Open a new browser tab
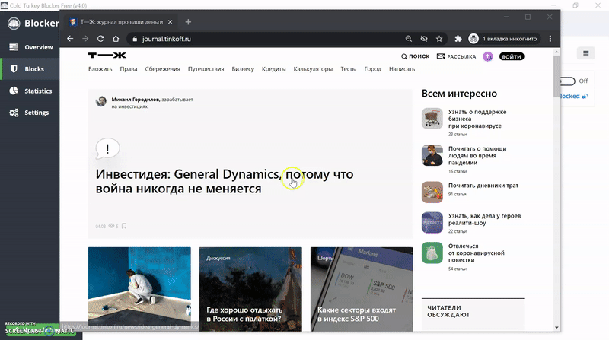 pos(188,22)
